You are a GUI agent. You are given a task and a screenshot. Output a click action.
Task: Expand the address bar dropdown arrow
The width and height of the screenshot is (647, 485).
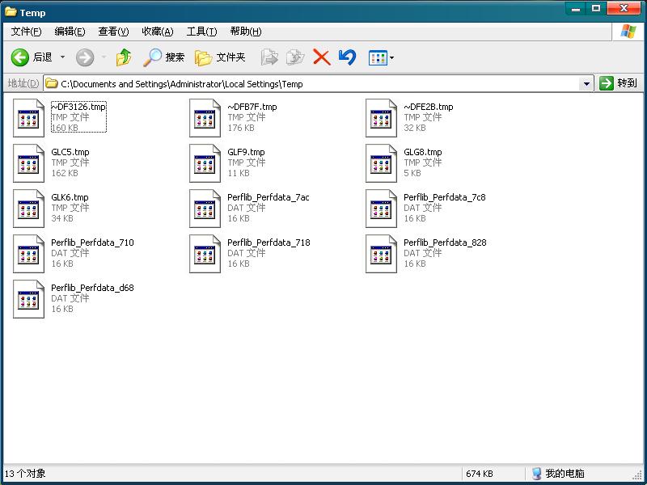(586, 84)
